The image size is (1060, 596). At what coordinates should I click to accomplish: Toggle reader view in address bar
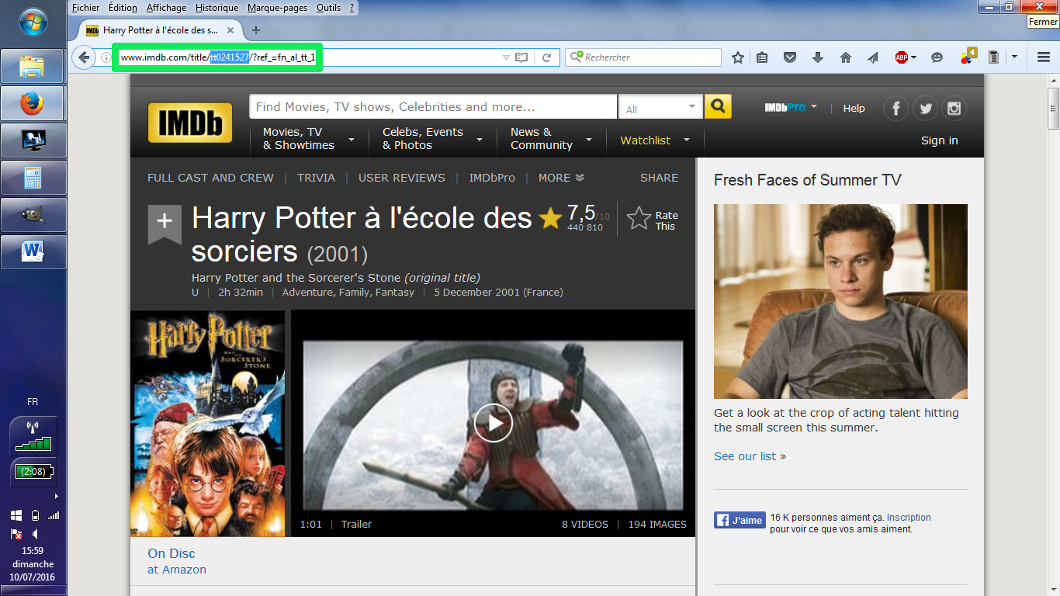521,57
